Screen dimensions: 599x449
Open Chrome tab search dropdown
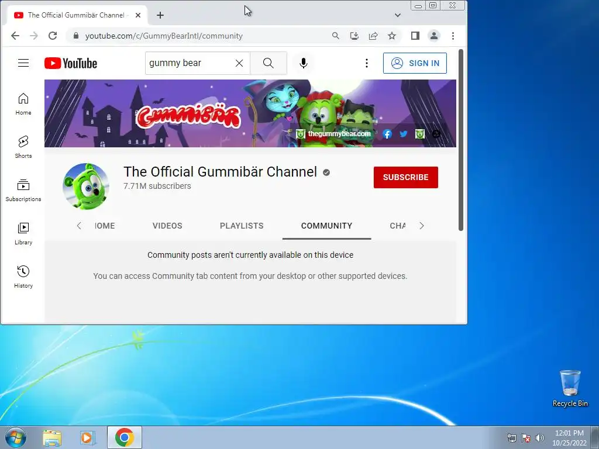(x=398, y=15)
